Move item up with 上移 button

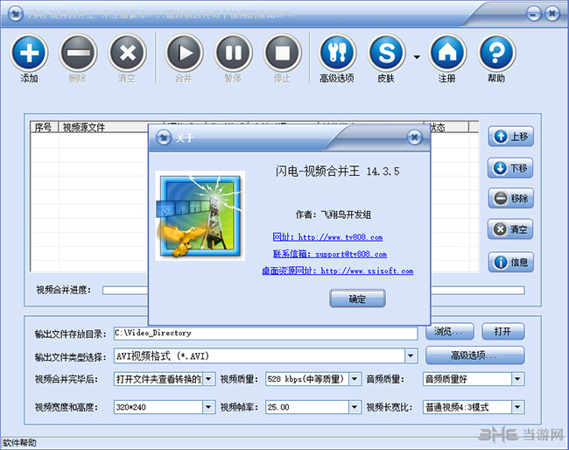[511, 137]
